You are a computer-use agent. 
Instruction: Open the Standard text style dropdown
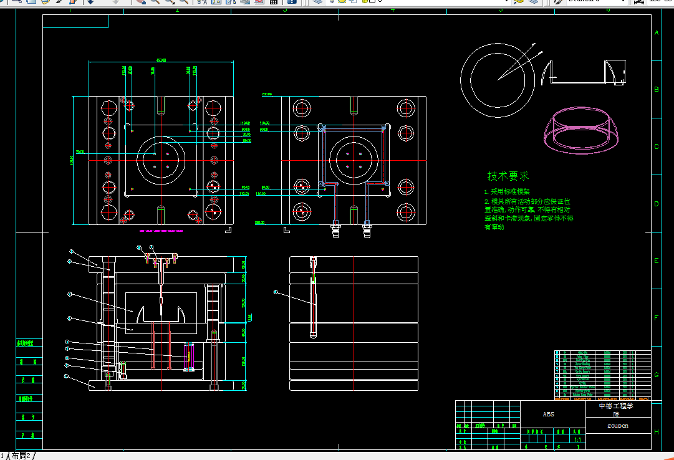[597, 1]
